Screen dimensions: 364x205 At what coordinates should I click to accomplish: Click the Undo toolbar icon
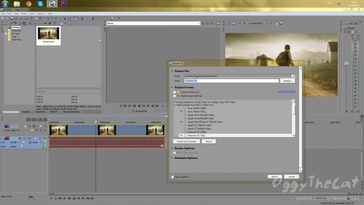[48, 18]
